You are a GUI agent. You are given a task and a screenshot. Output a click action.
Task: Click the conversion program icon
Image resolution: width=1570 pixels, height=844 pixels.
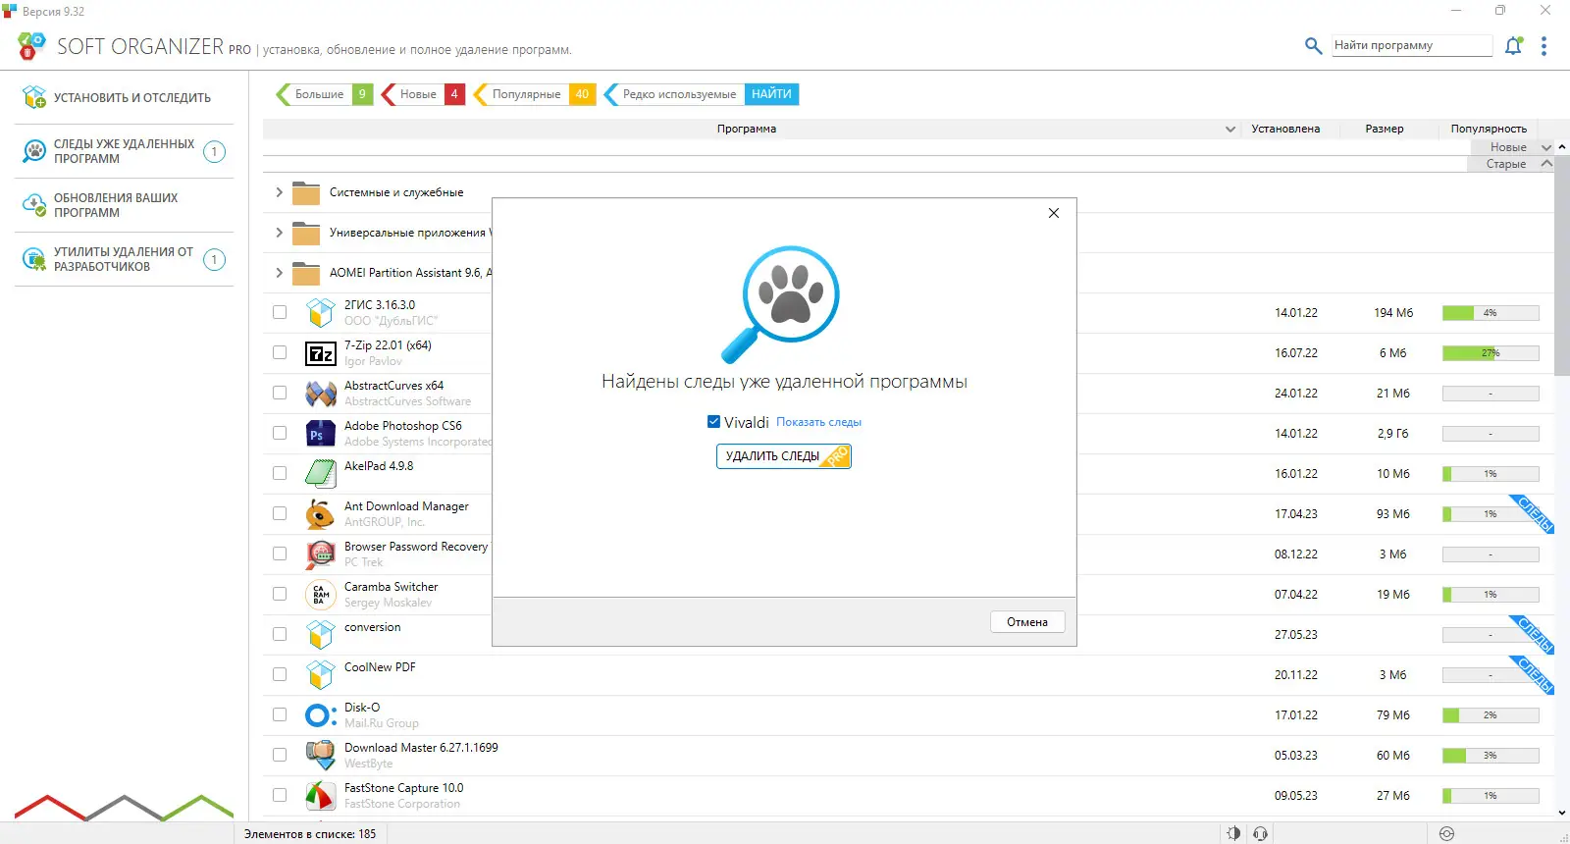coord(321,635)
